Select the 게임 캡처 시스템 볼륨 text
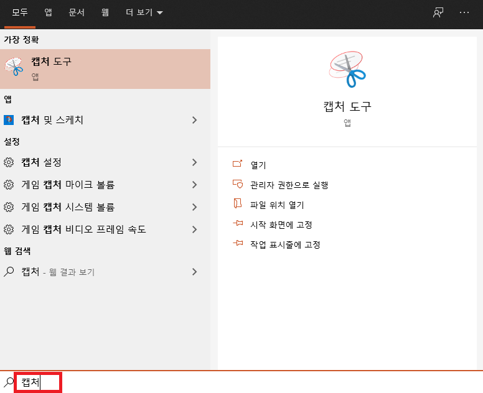 (x=68, y=207)
